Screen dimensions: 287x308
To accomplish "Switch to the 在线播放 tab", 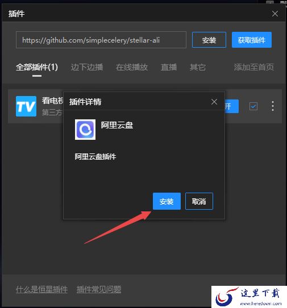I will 132,68.
